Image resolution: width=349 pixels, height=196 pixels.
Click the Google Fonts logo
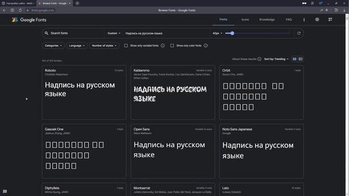(x=29, y=20)
